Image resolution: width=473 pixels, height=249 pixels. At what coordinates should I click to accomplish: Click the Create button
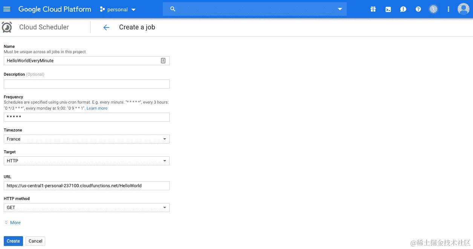13,241
